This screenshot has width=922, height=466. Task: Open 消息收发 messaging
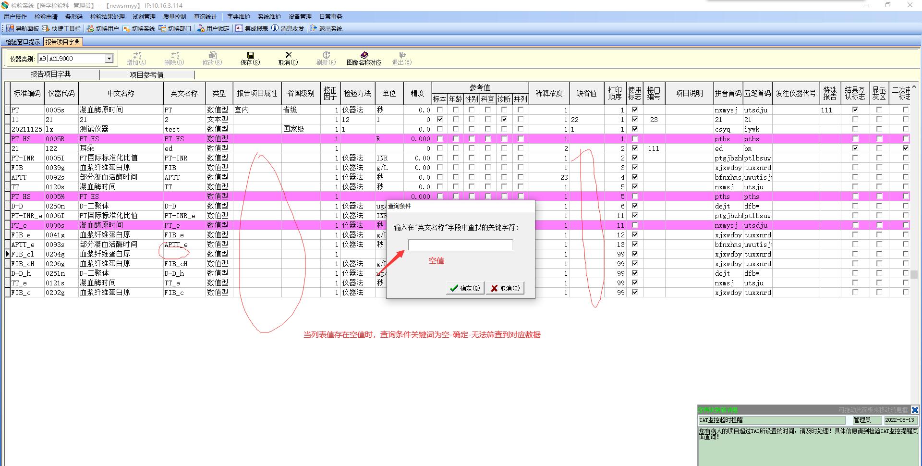click(x=288, y=29)
